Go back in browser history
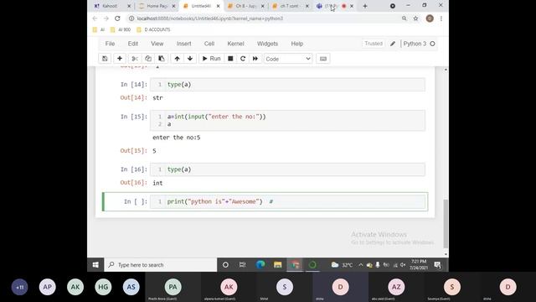The height and width of the screenshot is (302, 536). pyautogui.click(x=95, y=18)
